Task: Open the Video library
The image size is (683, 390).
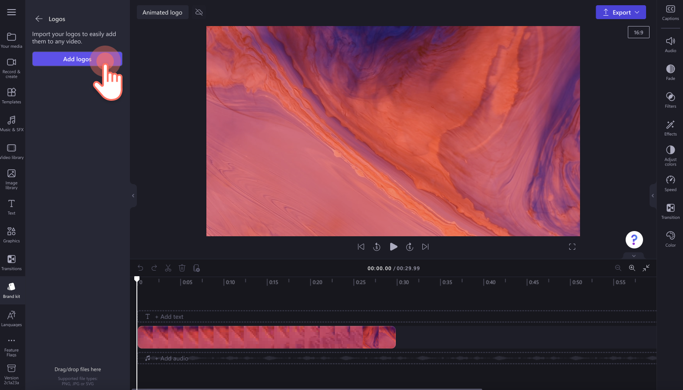Action: click(12, 151)
